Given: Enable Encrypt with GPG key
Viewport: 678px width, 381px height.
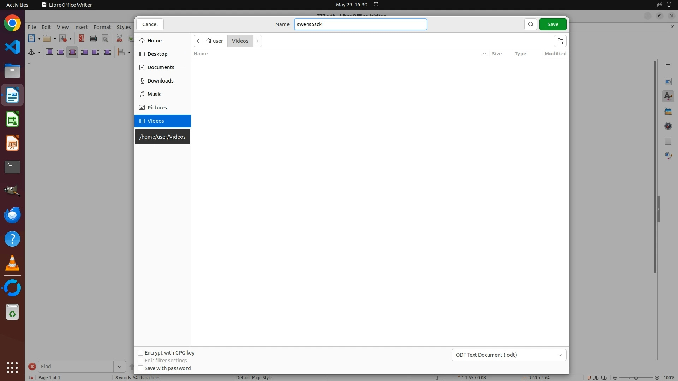Looking at the screenshot, I should pyautogui.click(x=141, y=353).
